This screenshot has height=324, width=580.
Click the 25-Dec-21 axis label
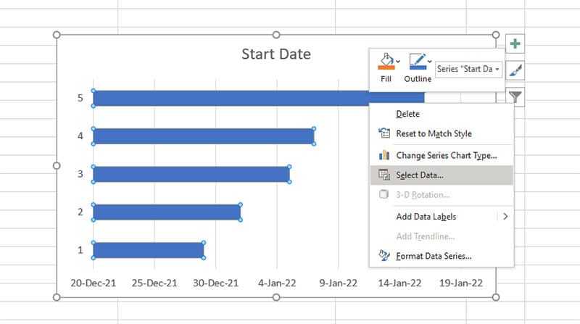(x=154, y=283)
